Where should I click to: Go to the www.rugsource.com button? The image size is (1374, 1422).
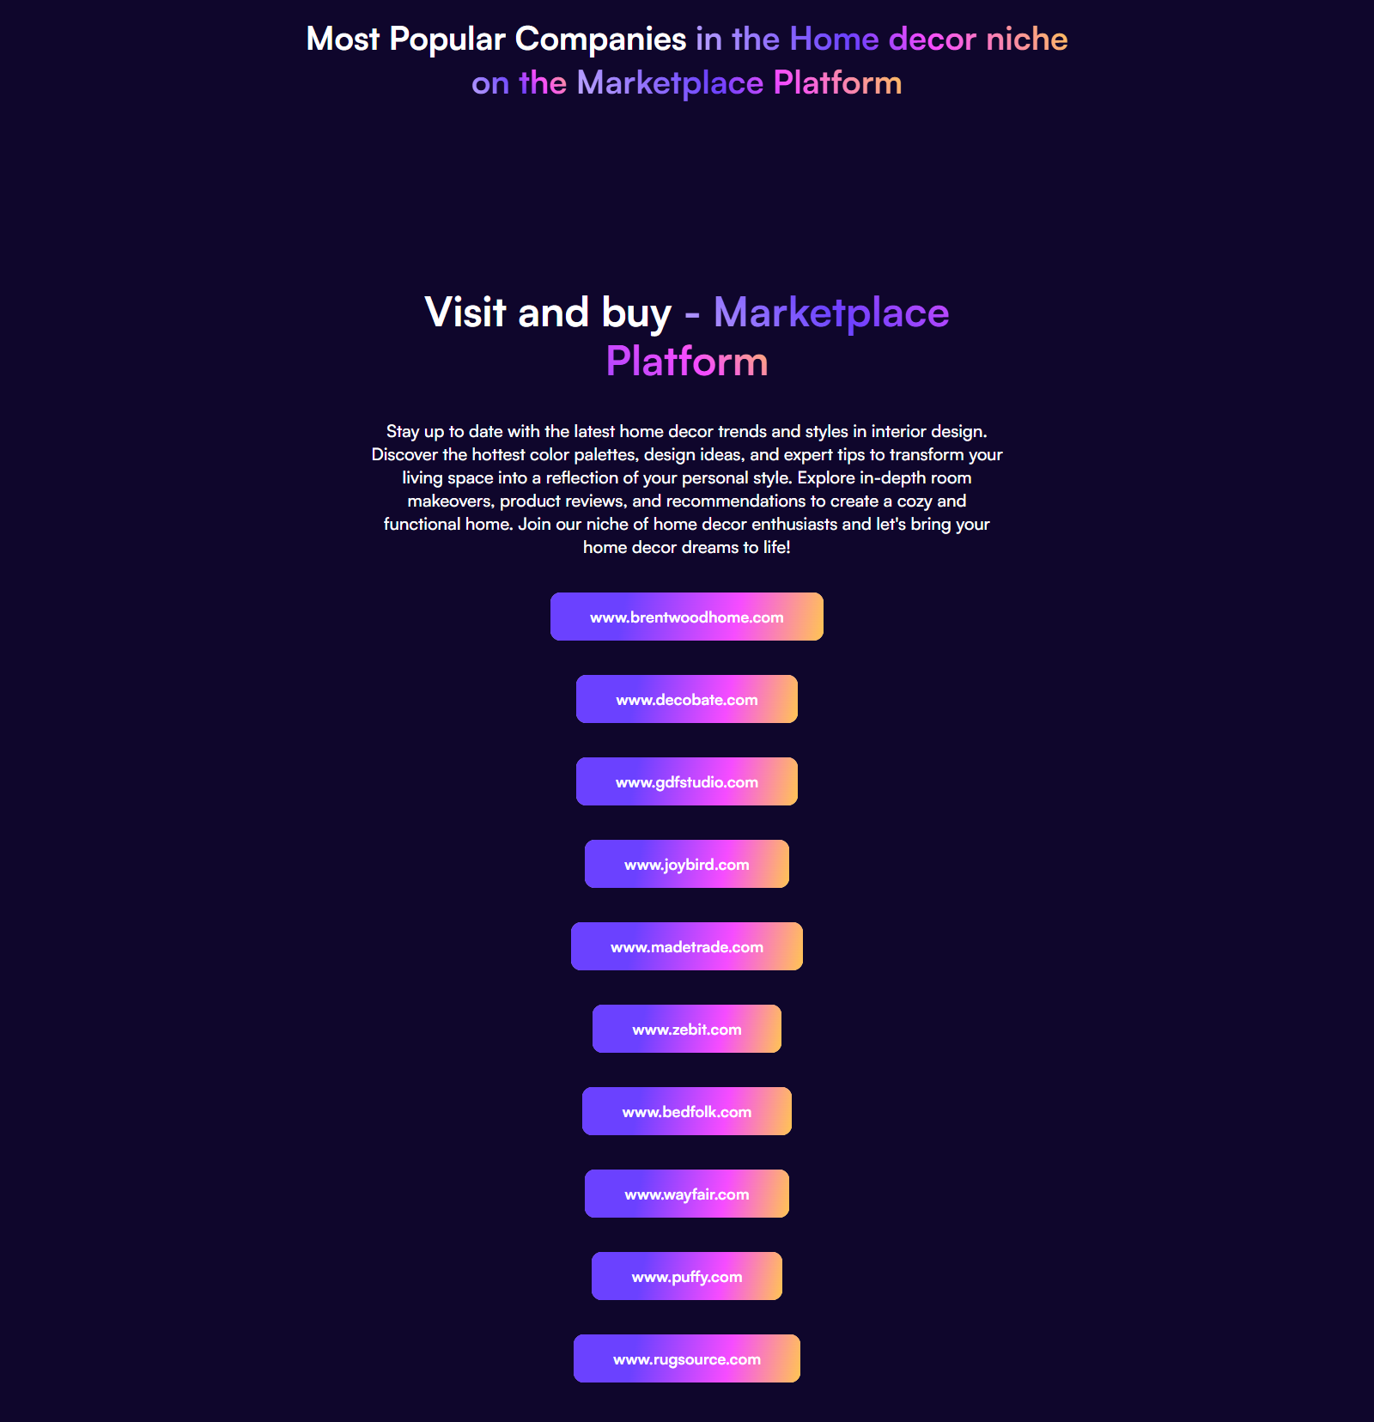687,1358
